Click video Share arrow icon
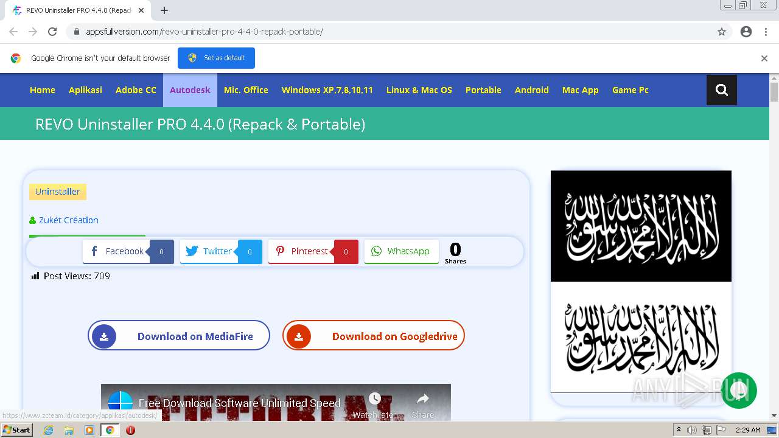Viewport: 779px width, 438px height. (423, 399)
